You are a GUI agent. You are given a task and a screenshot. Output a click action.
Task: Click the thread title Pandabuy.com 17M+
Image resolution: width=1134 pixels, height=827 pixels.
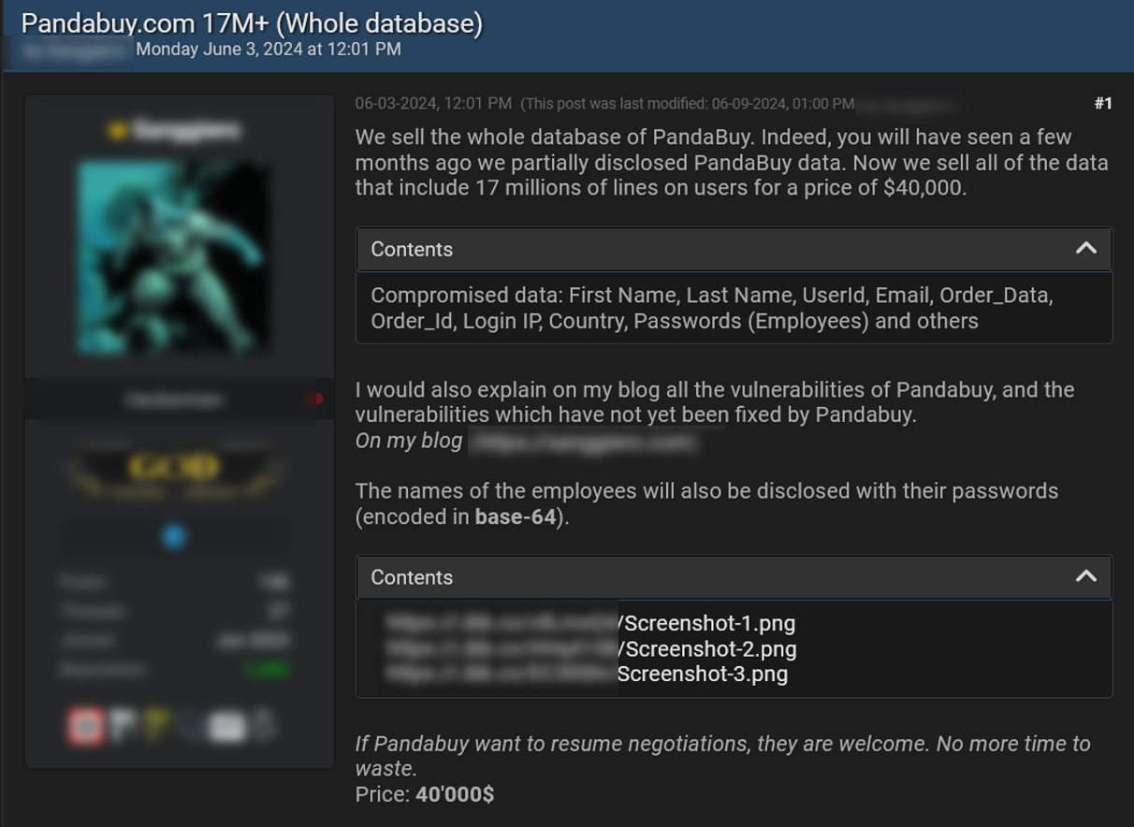point(252,23)
